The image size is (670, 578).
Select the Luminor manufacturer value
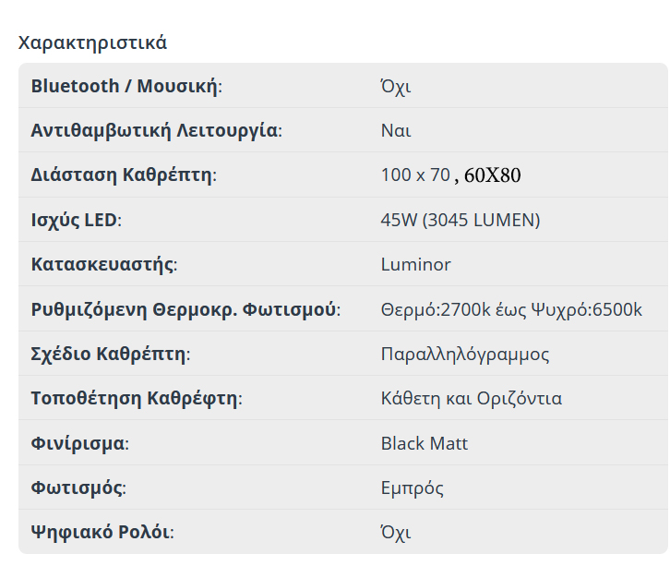click(x=415, y=264)
